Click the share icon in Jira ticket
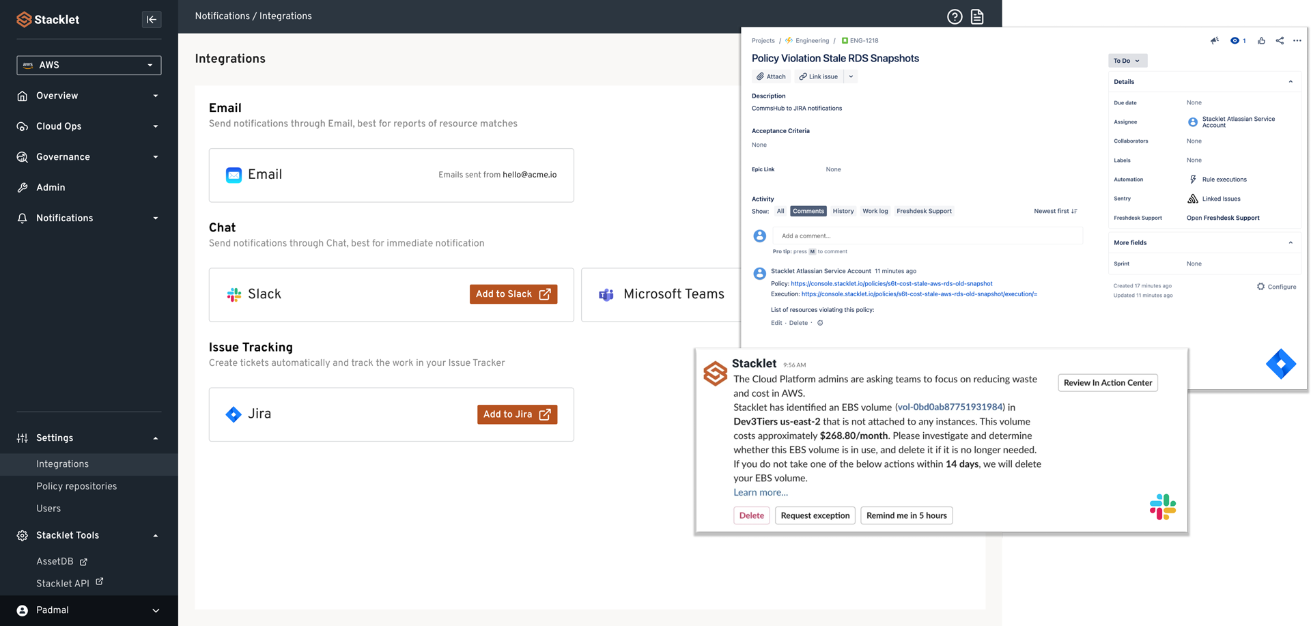Screen dimensions: 1311x626 click(1280, 41)
